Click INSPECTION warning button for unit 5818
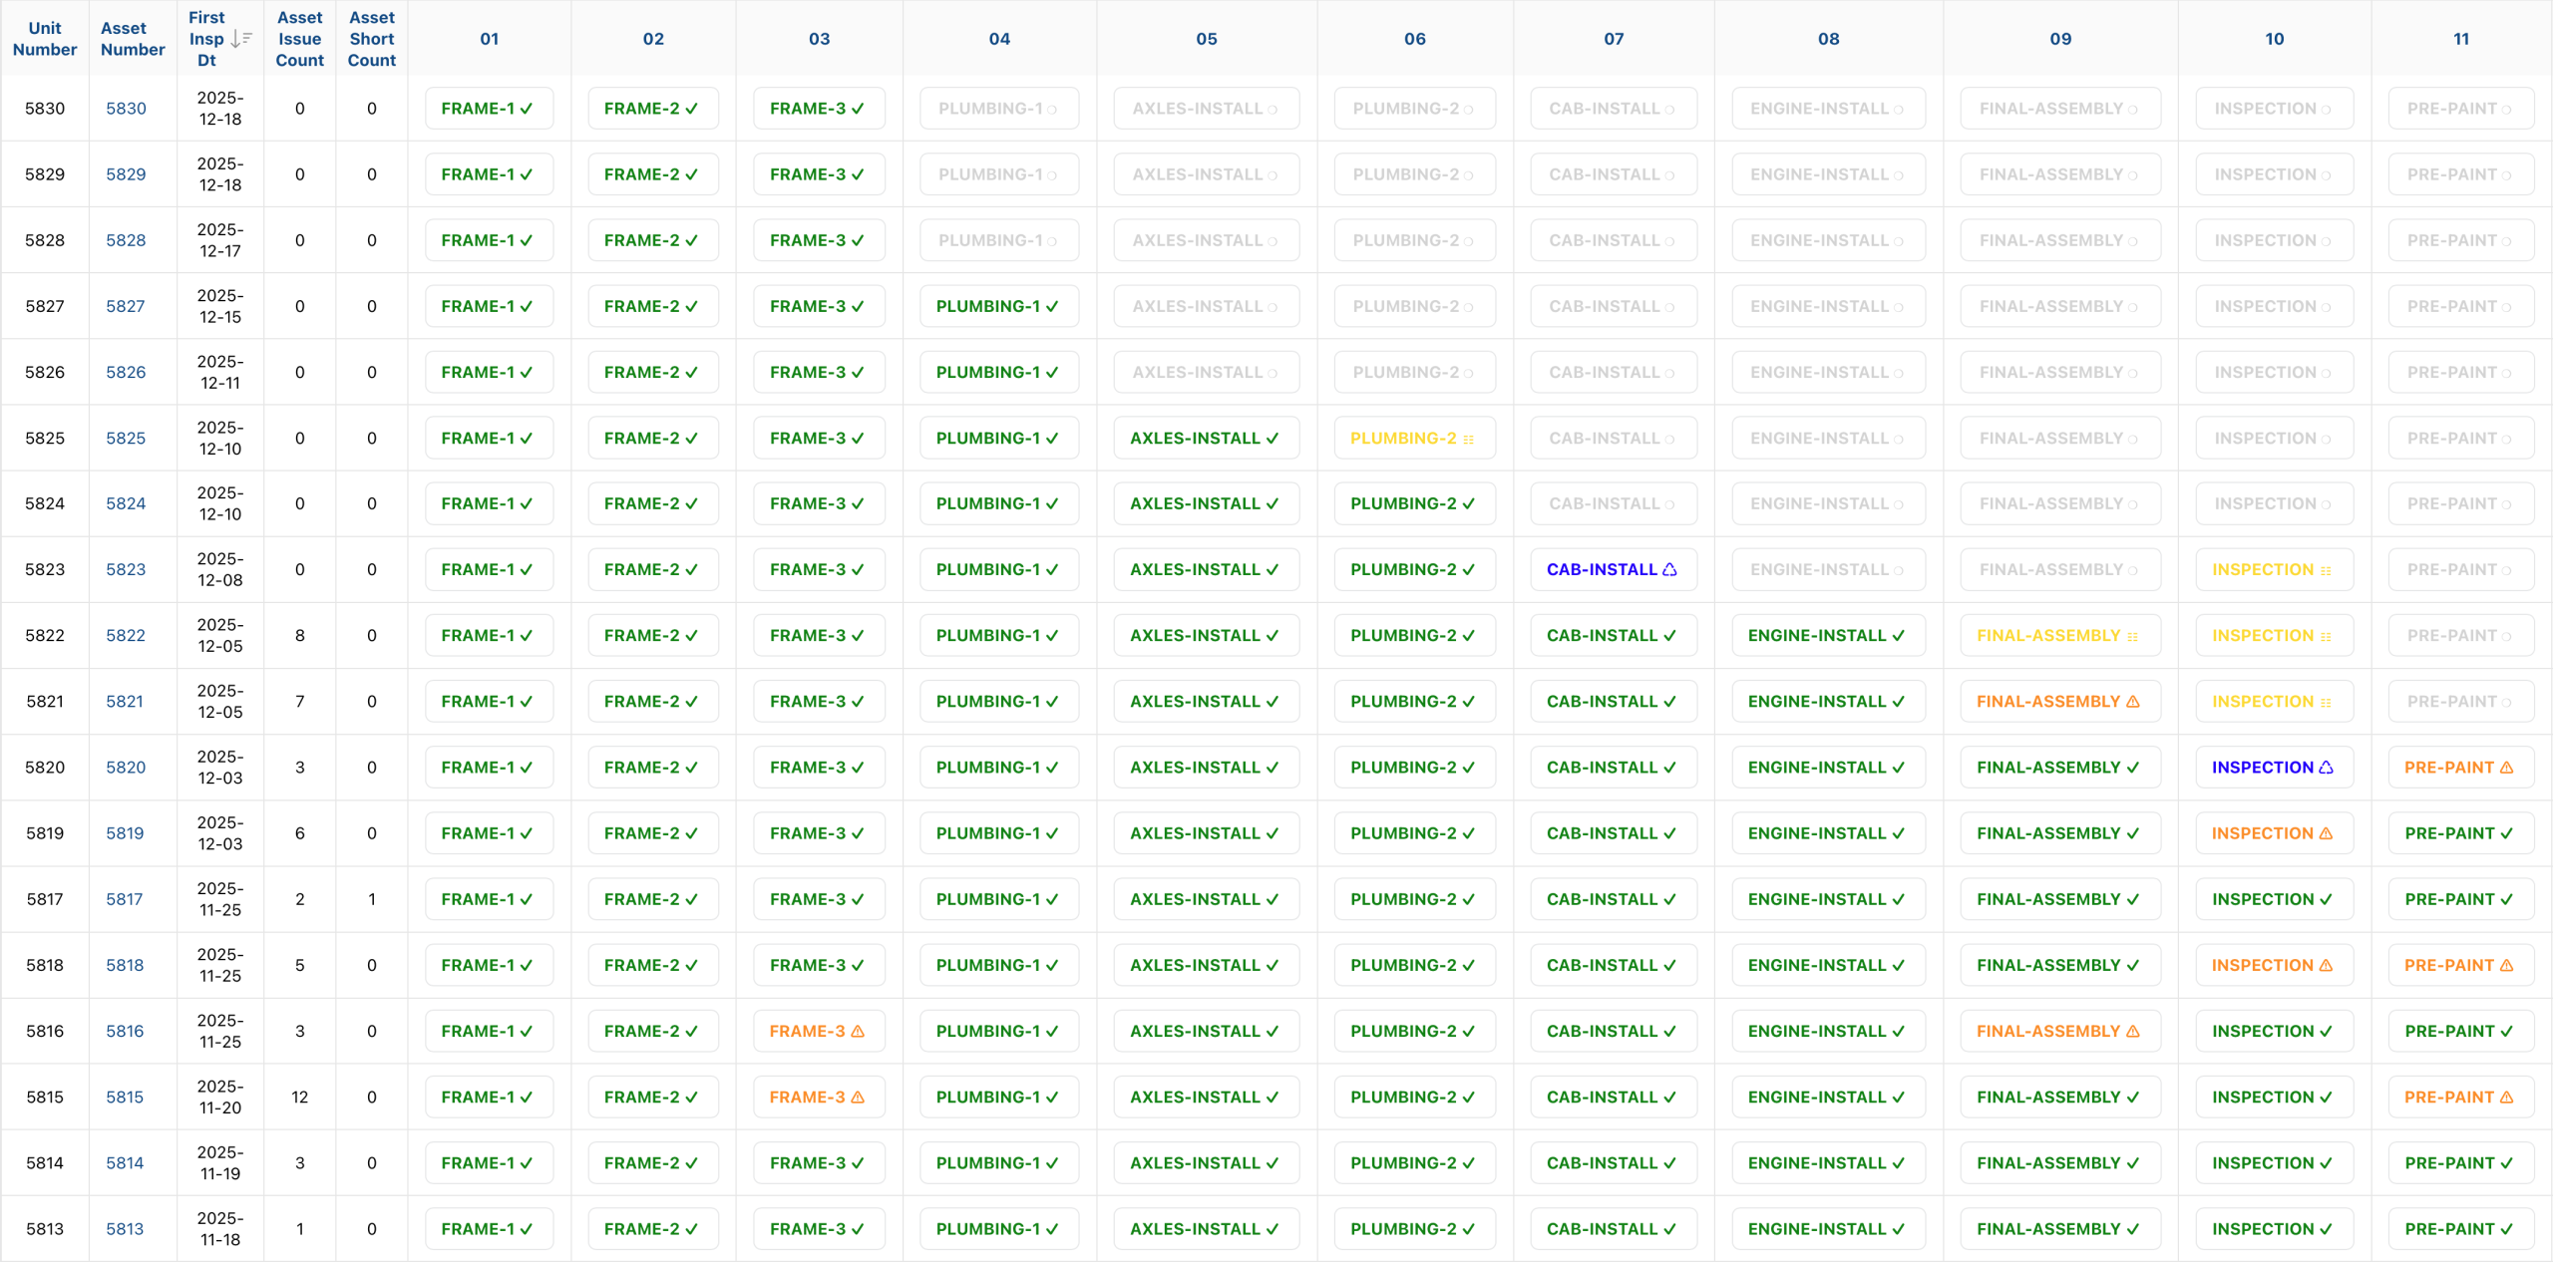This screenshot has width=2553, height=1262. pyautogui.click(x=2273, y=965)
